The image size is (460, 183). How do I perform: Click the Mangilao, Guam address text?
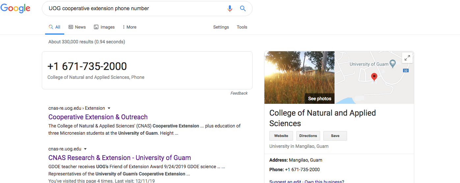coord(306,160)
